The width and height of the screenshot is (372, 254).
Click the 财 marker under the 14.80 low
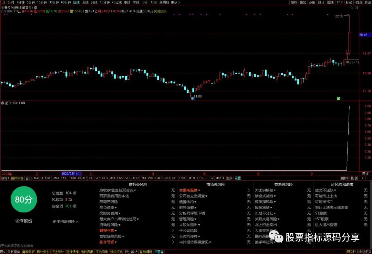[x=193, y=99]
